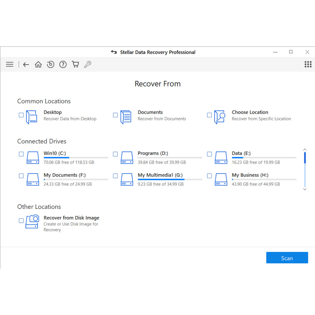This screenshot has width=315, height=315.
Task: Click the activation key icon
Action: coord(88,64)
